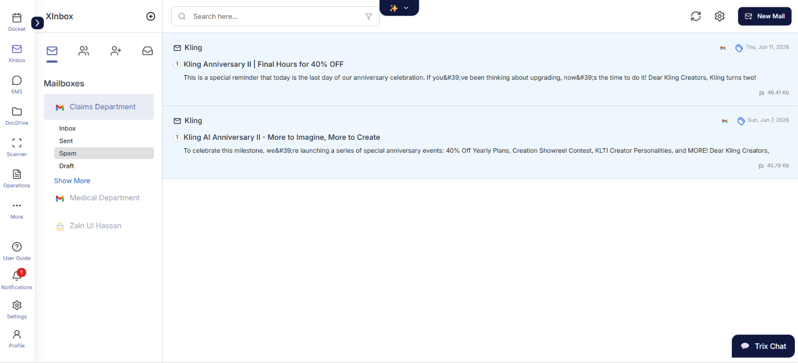Click flag icon beside 45.79 Kb
The height and width of the screenshot is (363, 798).
point(761,166)
